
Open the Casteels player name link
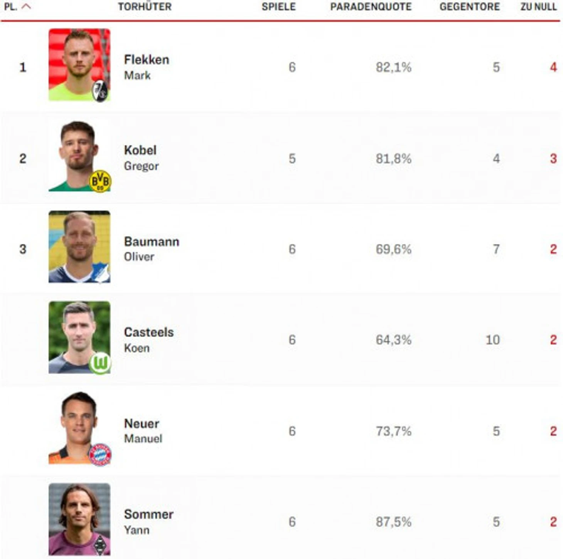[149, 332]
